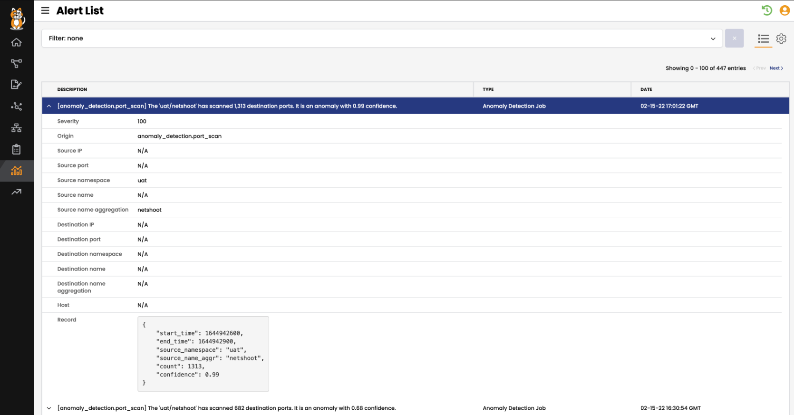Screen dimensions: 794x415
Task: Click the Destination name aggregation label
Action: (81, 287)
